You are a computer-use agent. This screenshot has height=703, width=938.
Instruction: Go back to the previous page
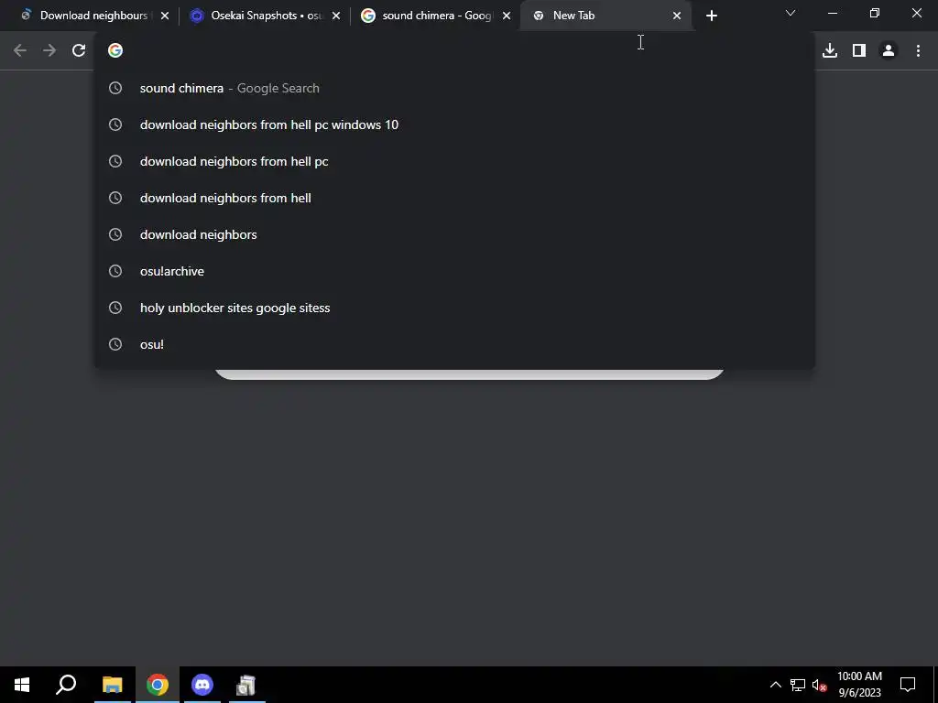click(20, 50)
